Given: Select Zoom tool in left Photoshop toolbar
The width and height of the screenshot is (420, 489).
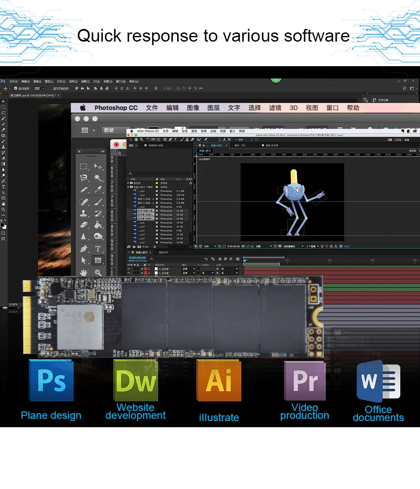Looking at the screenshot, I should click(x=3, y=209).
